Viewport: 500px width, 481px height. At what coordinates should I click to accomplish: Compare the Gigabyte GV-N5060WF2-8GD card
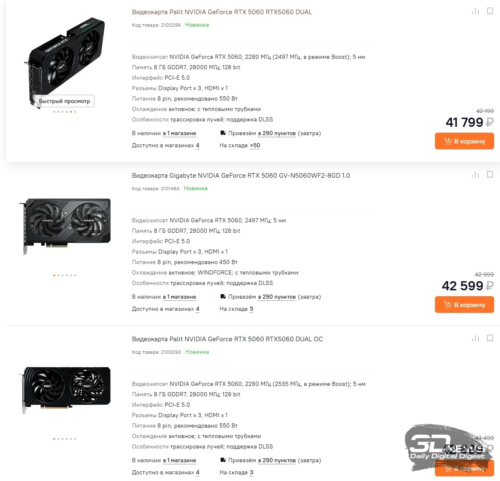[475, 175]
